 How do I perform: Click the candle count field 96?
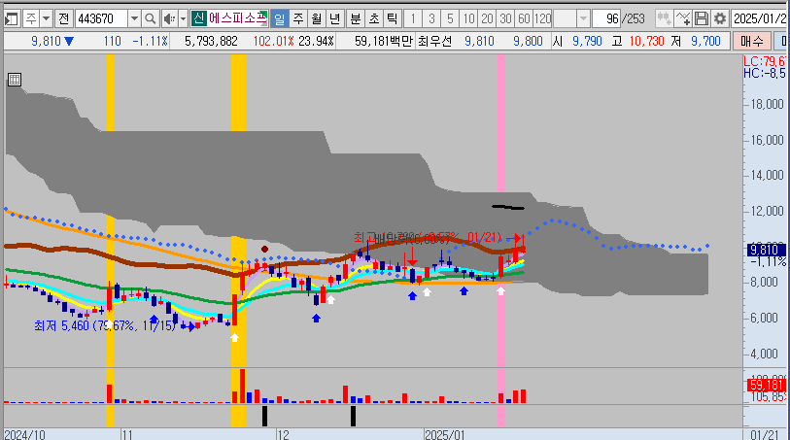pyautogui.click(x=606, y=19)
